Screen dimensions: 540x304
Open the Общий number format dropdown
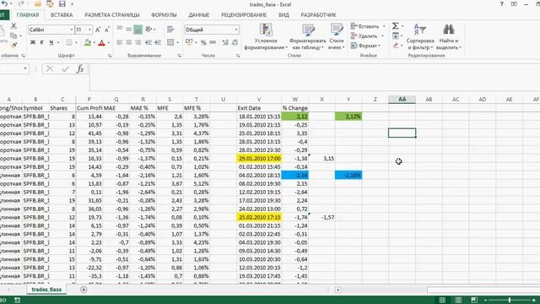236,30
